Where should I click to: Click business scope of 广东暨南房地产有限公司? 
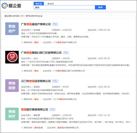pos(60,37)
